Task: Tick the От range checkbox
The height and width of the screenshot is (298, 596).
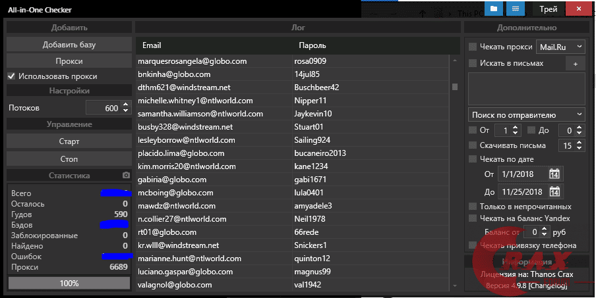Action: click(x=473, y=130)
